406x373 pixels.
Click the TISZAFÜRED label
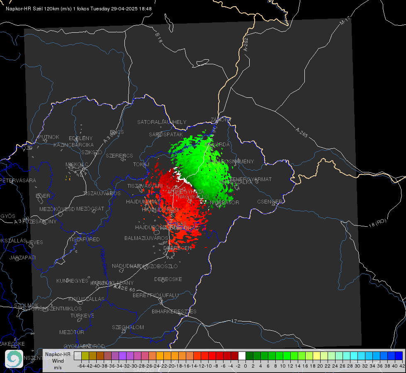(84, 240)
